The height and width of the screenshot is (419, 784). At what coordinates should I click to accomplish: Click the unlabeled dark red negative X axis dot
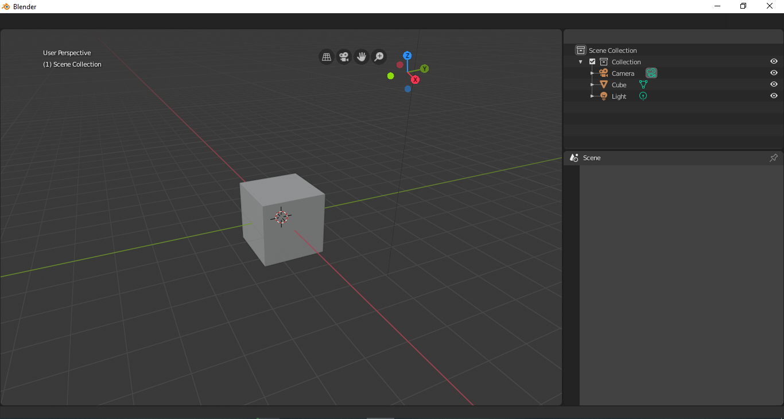(400, 65)
